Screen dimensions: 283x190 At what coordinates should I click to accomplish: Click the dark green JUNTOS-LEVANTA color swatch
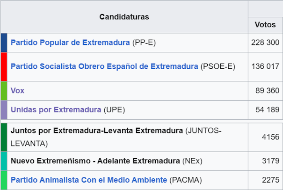[x=4, y=137]
